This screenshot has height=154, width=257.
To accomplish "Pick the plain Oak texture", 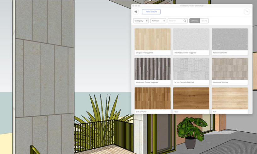I will (191, 98).
